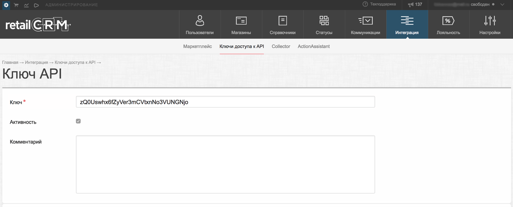Open the Техподдержка help link
This screenshot has height=207, width=513.
379,4
